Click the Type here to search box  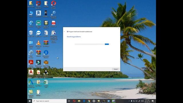[49, 101]
